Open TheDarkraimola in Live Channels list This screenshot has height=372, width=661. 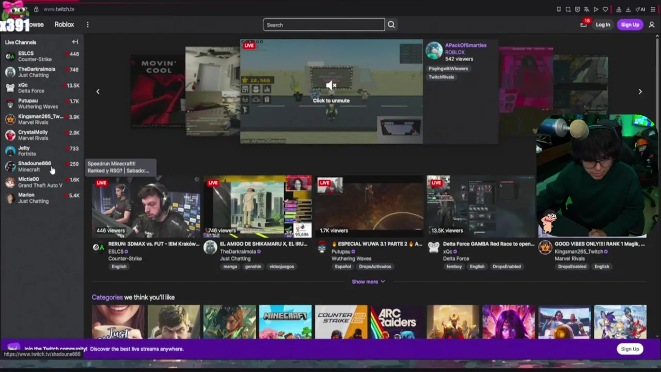42,72
